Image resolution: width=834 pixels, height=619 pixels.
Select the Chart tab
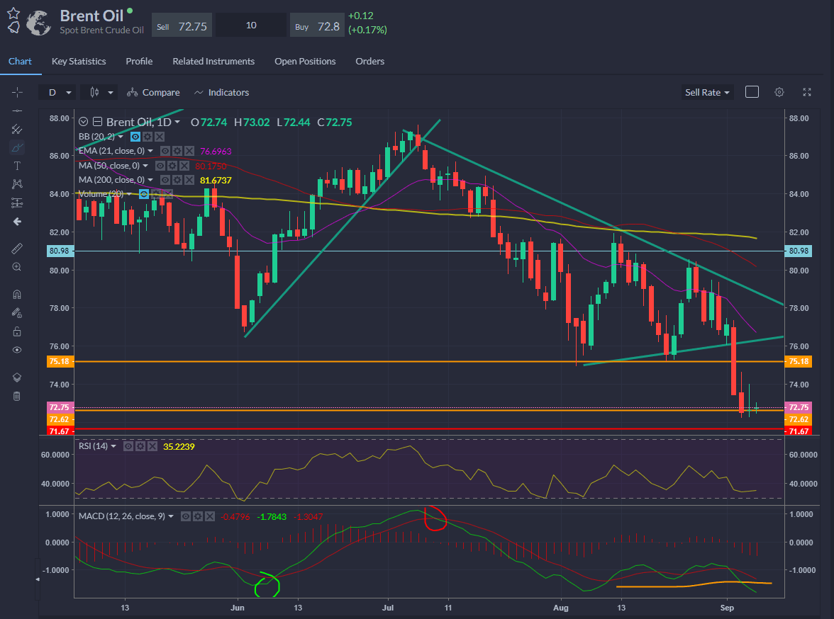tap(20, 61)
